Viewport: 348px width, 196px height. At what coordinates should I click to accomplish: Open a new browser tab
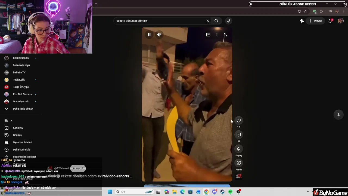point(96,4)
